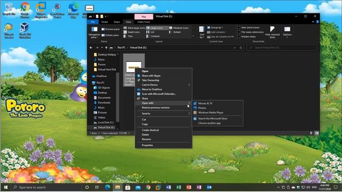Toggle the Details pane button
Image resolution: width=342 pixels, height=192 pixels.
point(110,35)
